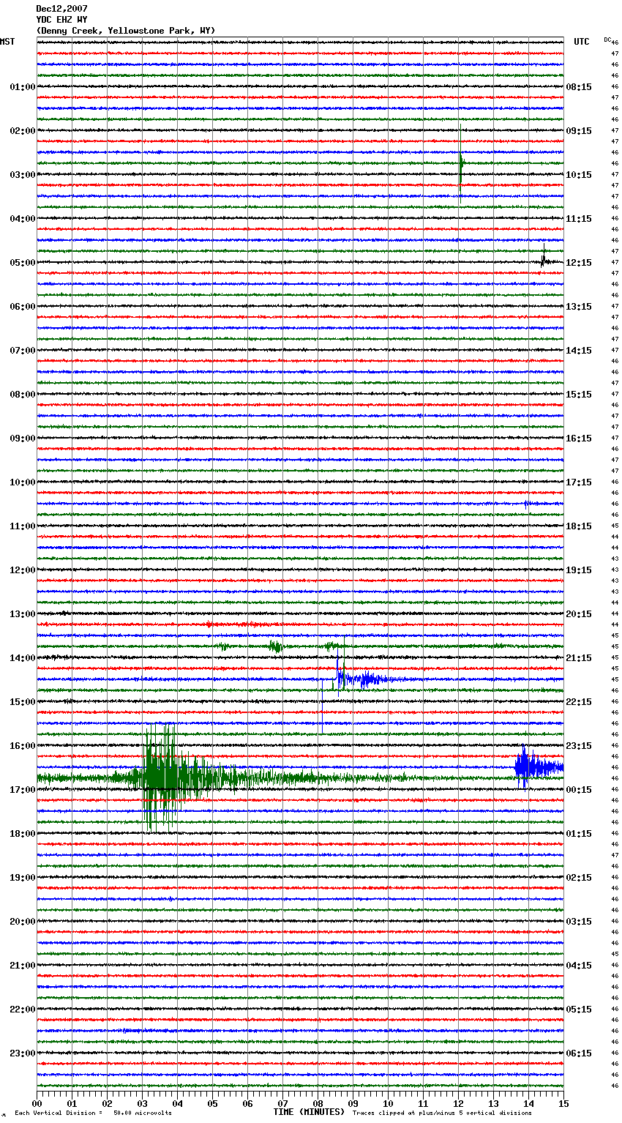Click the 06:15 UTC time label
Viewport: 622px width, 1123px height.
coord(579,1053)
